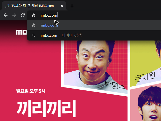The image size is (161, 121).
Task: Click the surprised man's portrait on the pink card
Action: point(146,104)
